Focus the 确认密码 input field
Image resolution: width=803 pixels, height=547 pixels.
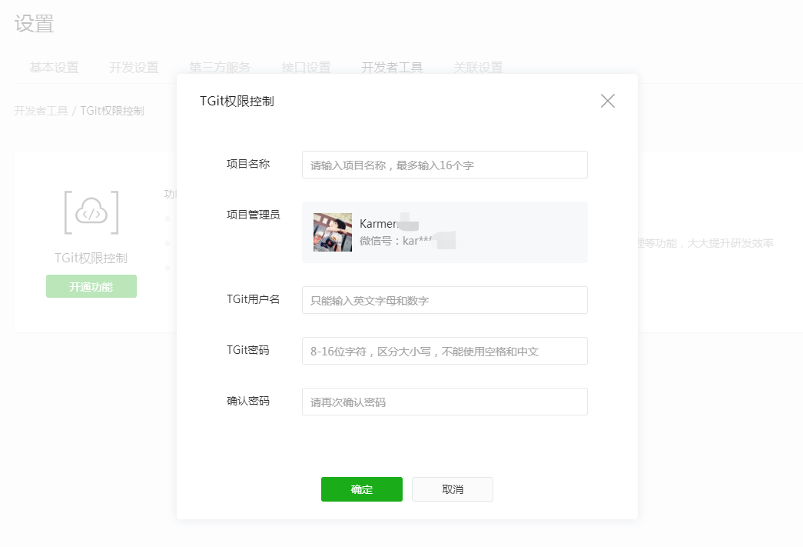click(x=444, y=402)
